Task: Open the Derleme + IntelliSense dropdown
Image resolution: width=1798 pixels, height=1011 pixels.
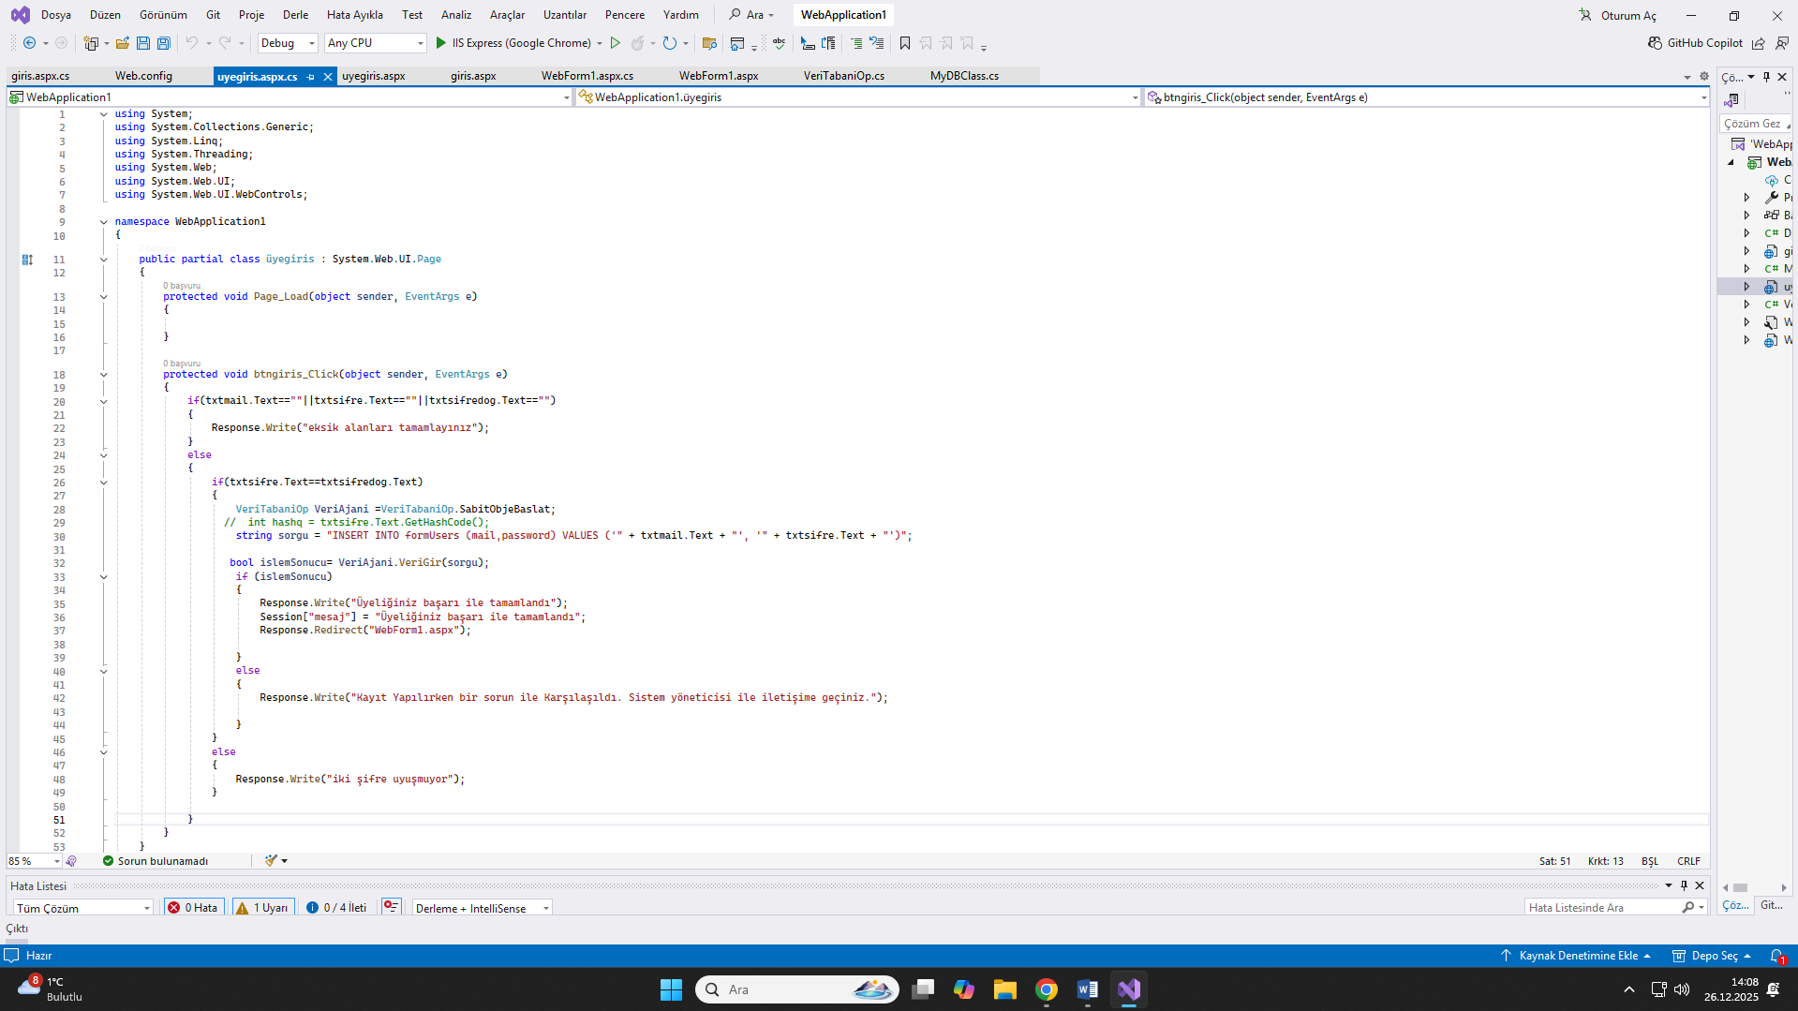Action: point(482,908)
